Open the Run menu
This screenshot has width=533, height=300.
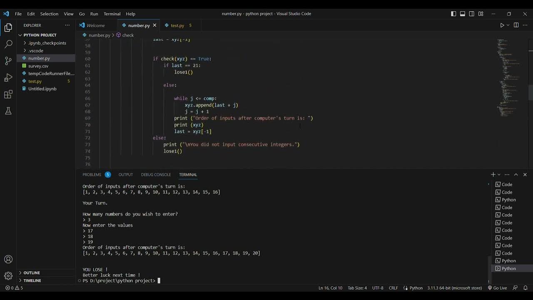point(94,14)
